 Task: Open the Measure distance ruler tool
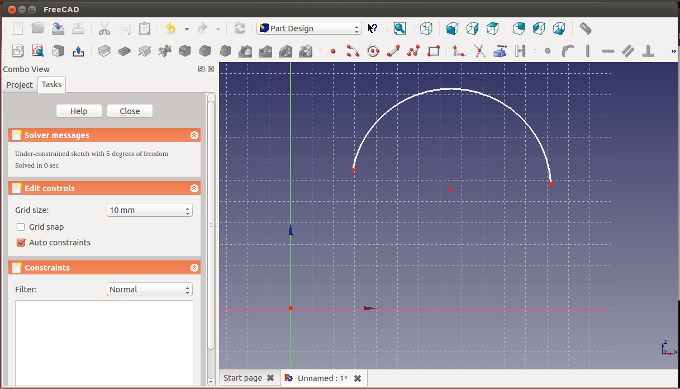pyautogui.click(x=585, y=29)
